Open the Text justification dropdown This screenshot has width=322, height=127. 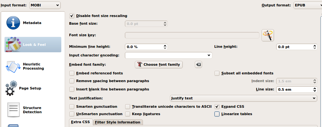[244, 98]
